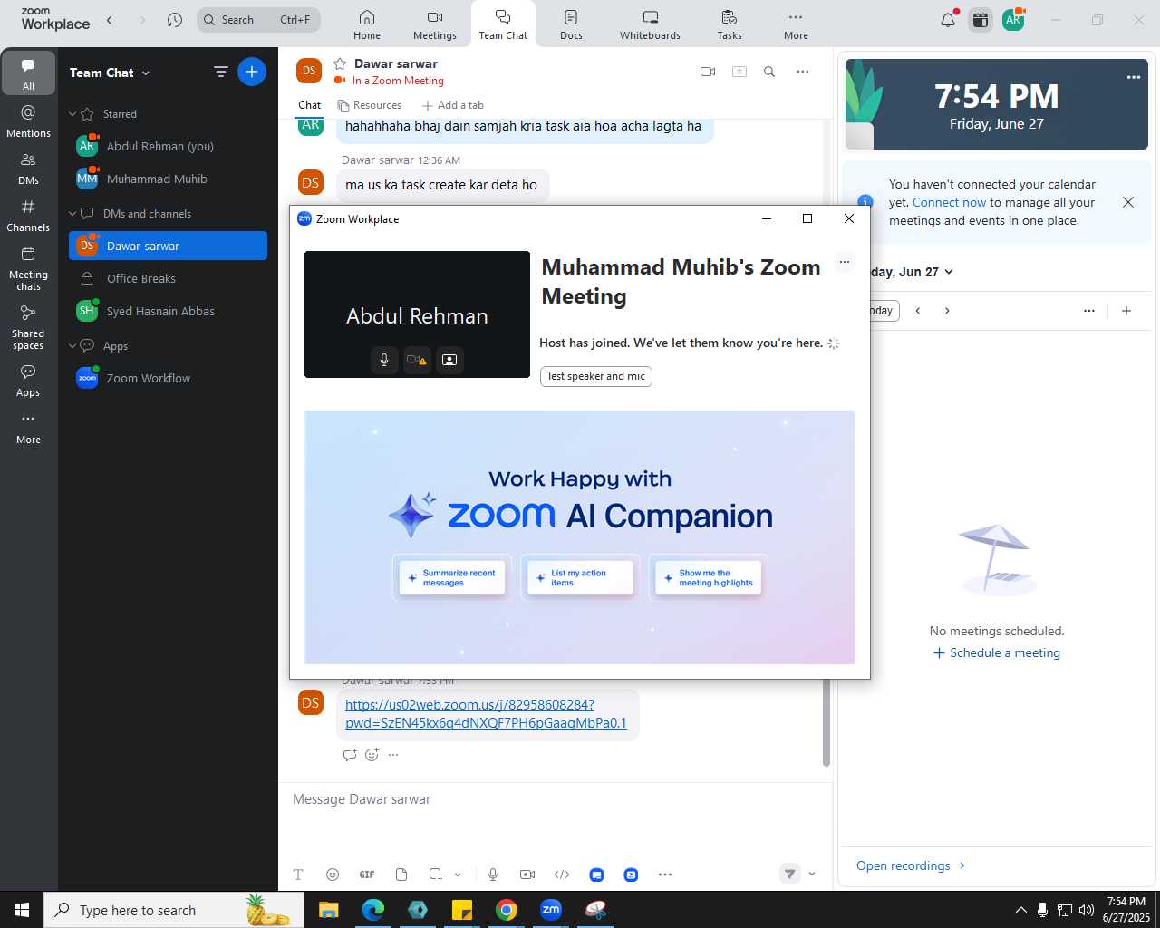Open text formatting in the composer
Image resolution: width=1160 pixels, height=928 pixels.
tap(298, 875)
